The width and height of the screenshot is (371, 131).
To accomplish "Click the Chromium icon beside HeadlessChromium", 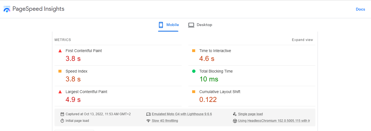I will click(235, 121).
